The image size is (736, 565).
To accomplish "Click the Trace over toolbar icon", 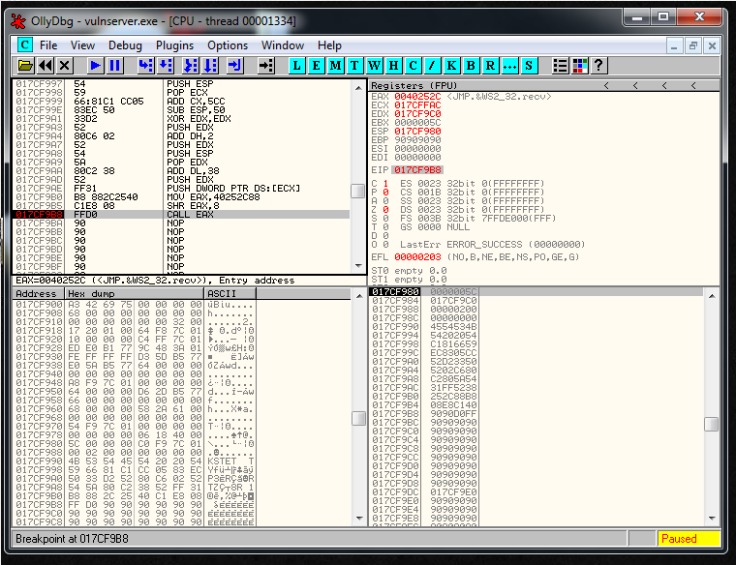I will pyautogui.click(x=210, y=66).
